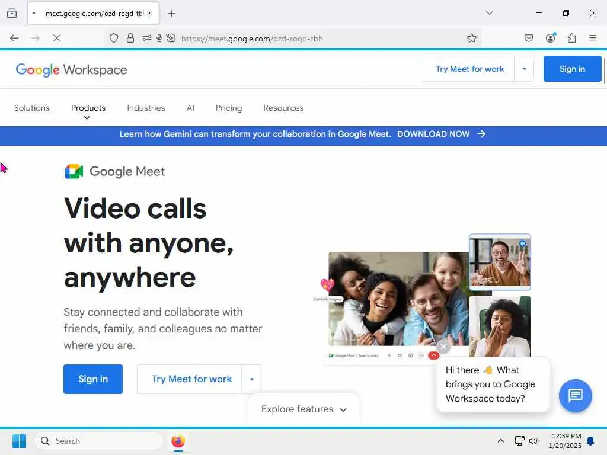Click DOWNLOAD NOW in the Gemini banner
The image size is (607, 455).
coord(433,134)
